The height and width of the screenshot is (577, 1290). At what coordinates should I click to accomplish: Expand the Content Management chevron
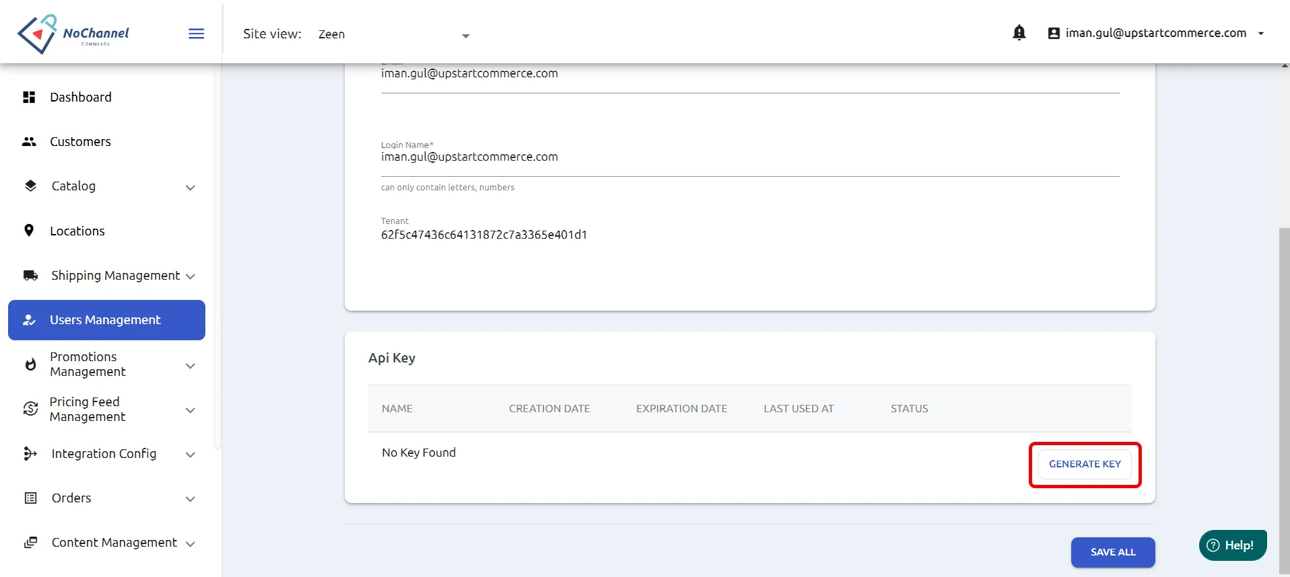point(191,544)
